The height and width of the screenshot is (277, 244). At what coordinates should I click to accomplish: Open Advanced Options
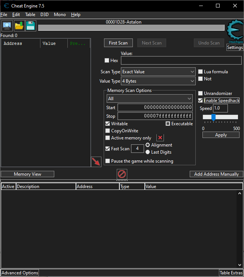(x=20, y=273)
